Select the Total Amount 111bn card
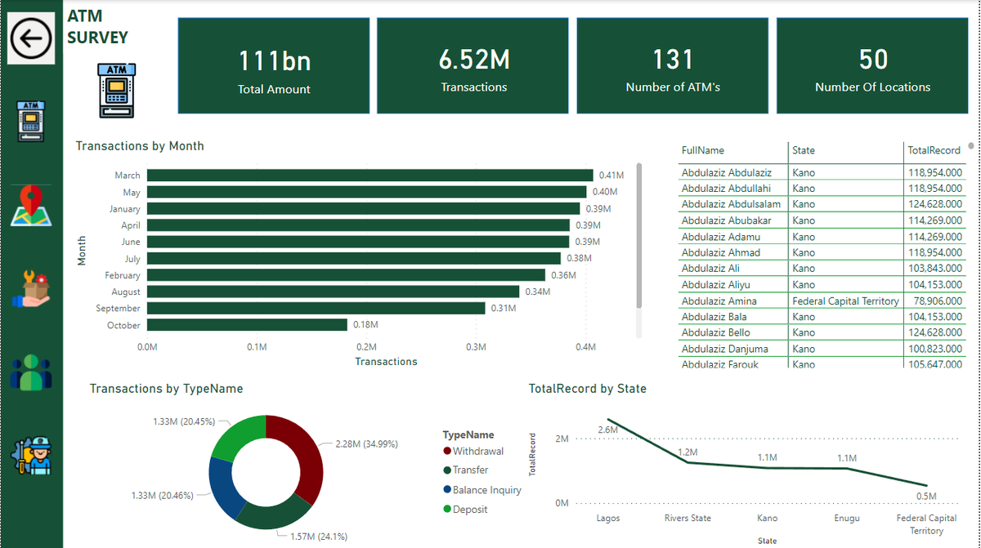 tap(274, 66)
